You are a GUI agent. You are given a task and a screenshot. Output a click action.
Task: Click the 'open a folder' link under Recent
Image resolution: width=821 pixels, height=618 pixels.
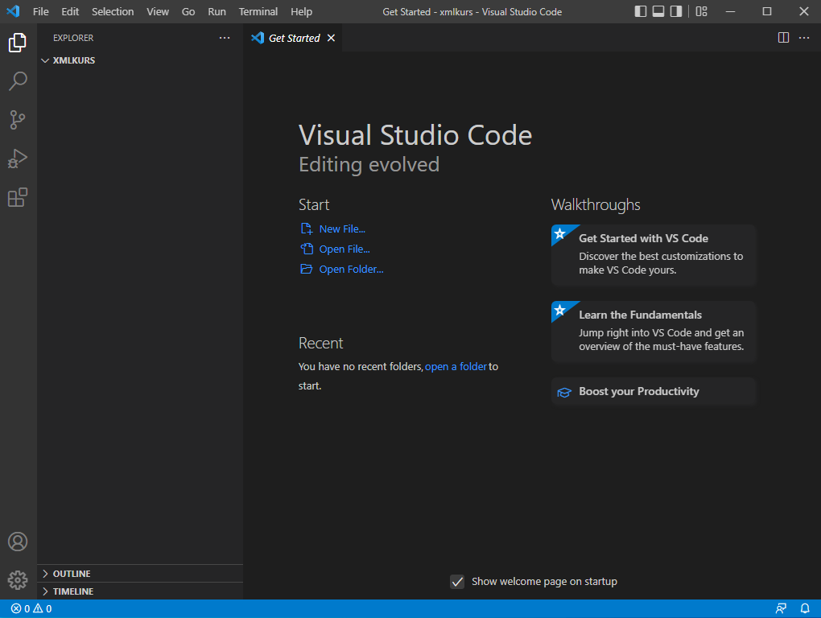click(x=456, y=367)
